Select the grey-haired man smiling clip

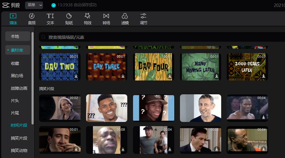201,108
